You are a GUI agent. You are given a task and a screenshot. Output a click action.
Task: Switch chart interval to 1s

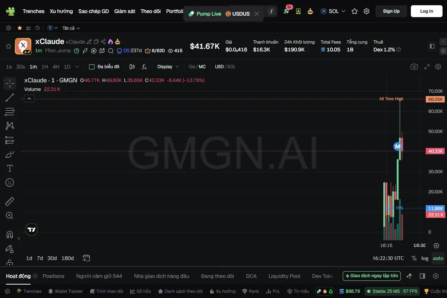[9, 67]
